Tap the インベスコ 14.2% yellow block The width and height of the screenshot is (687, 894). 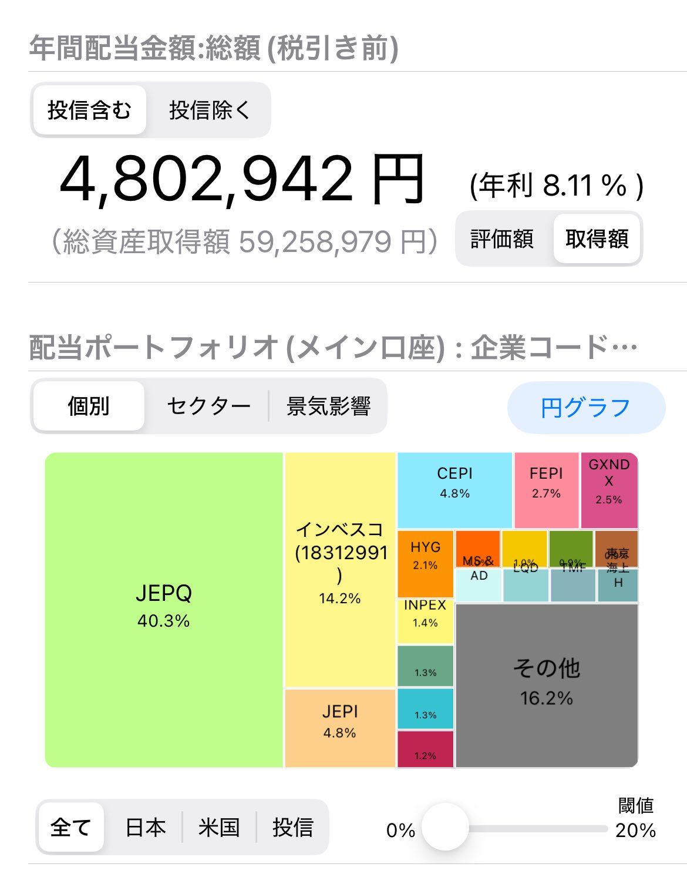pyautogui.click(x=340, y=570)
